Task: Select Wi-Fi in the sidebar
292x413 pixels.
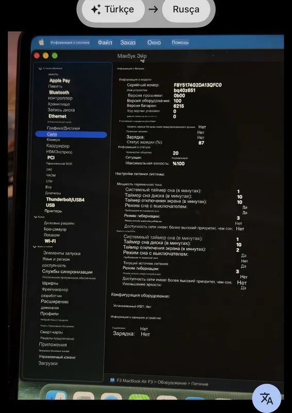Action: (x=50, y=241)
